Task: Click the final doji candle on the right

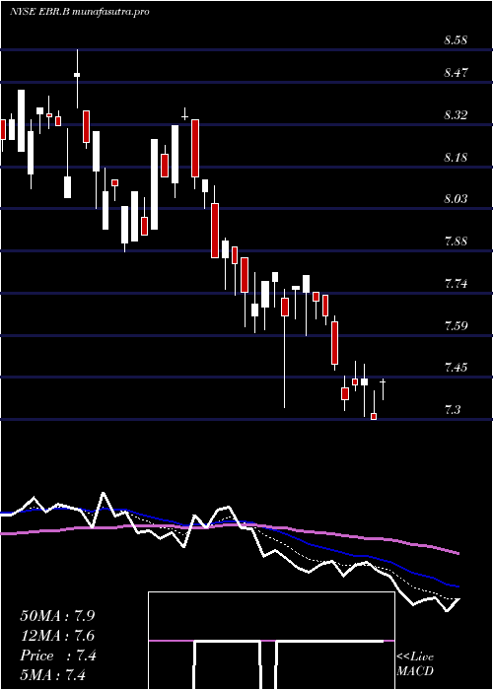Action: pyautogui.click(x=384, y=389)
